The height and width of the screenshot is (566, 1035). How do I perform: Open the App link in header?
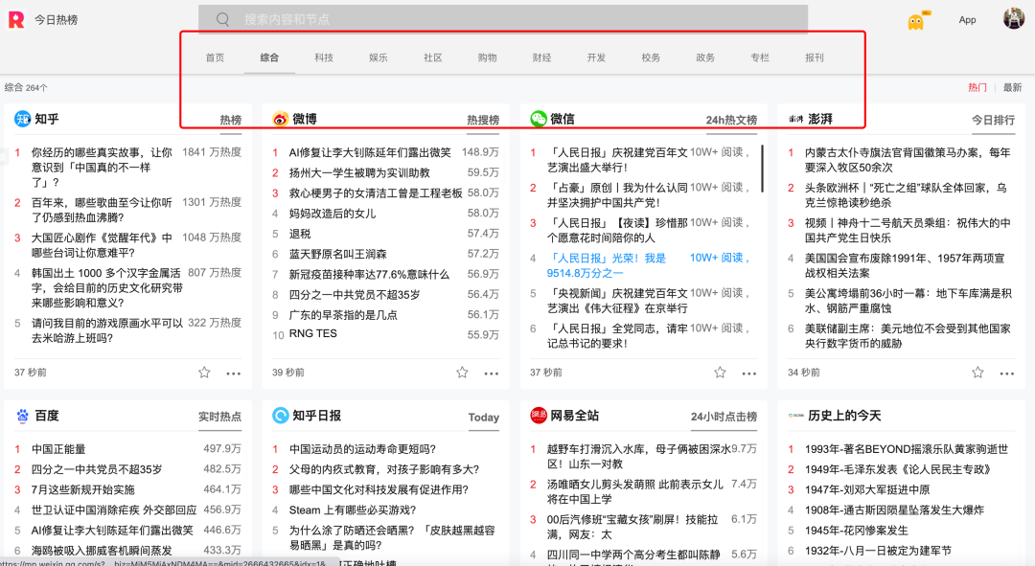967,20
